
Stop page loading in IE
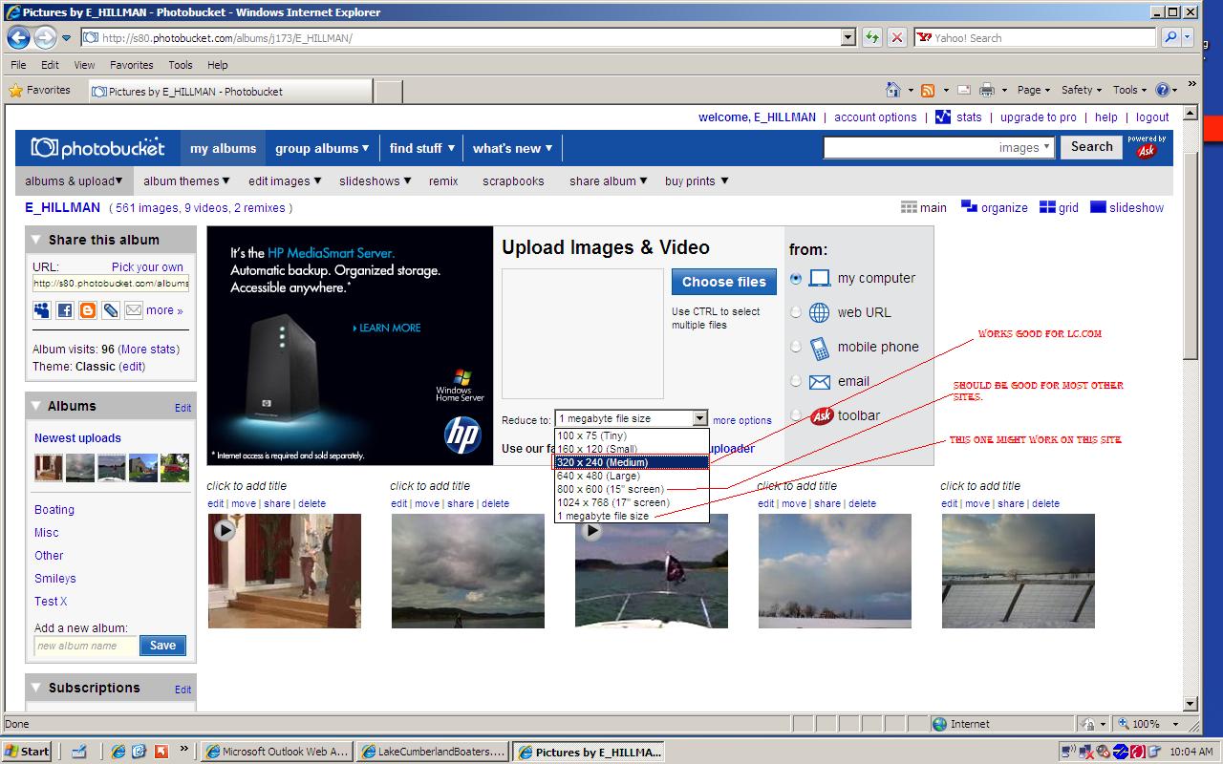point(896,37)
